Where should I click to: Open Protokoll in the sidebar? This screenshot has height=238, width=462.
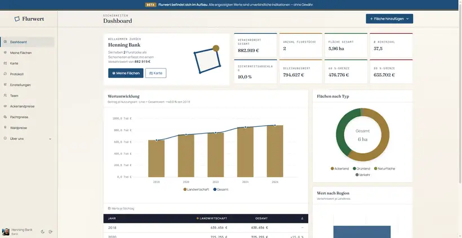point(28,74)
